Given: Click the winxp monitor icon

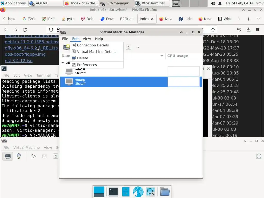Looking at the screenshot, I should [69, 82].
